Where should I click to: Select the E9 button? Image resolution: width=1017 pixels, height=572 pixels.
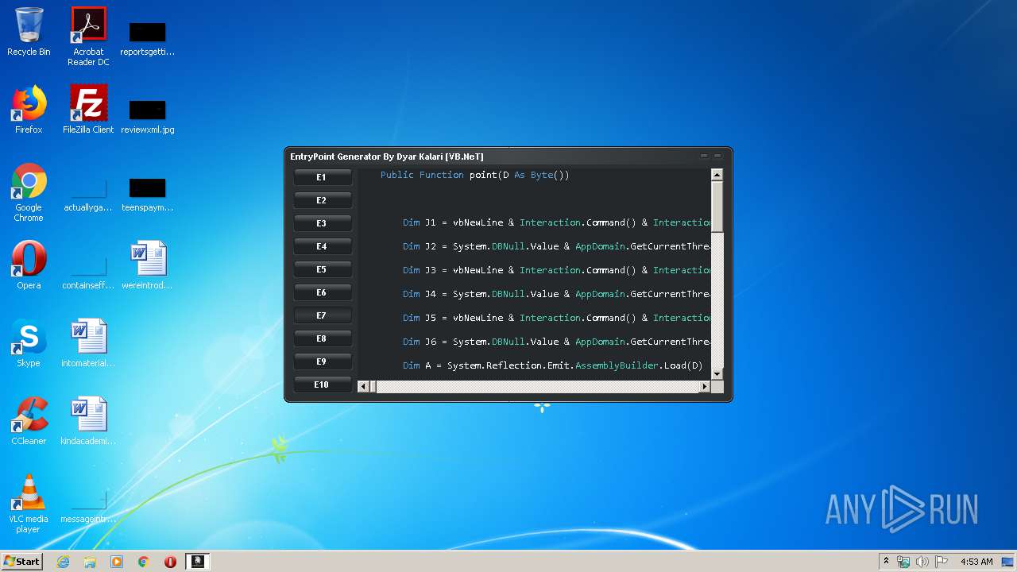(x=322, y=361)
